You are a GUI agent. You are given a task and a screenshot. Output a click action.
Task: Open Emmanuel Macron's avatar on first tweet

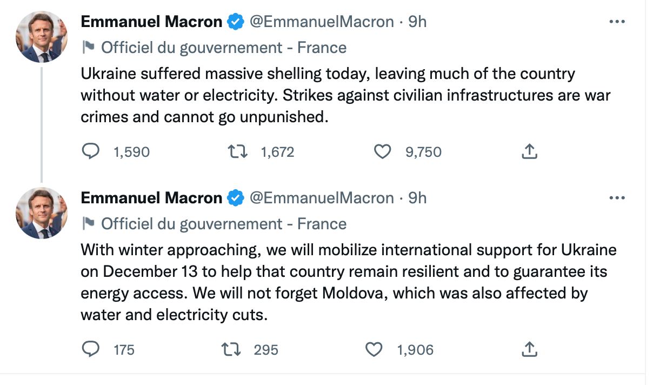coord(41,37)
